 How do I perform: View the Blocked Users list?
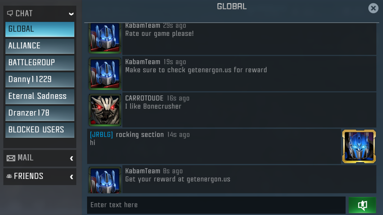[40, 130]
